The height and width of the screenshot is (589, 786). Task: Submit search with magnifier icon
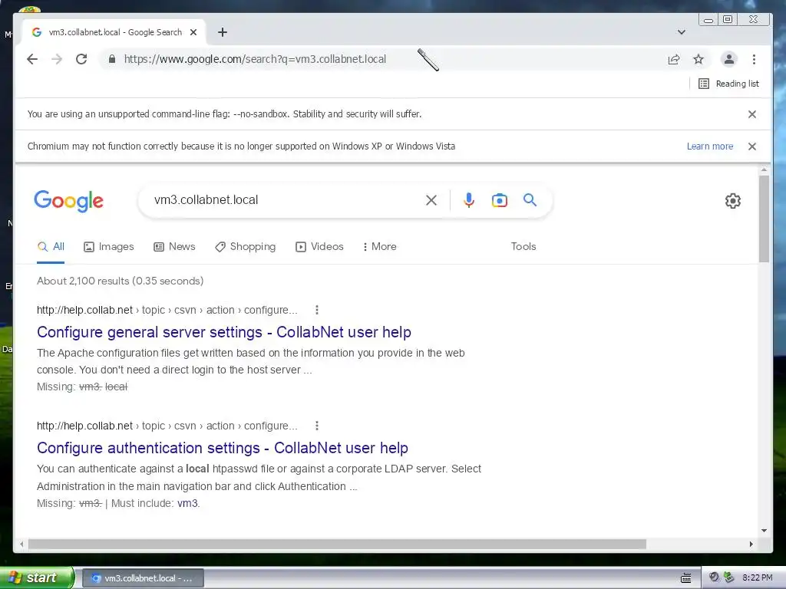pos(530,200)
